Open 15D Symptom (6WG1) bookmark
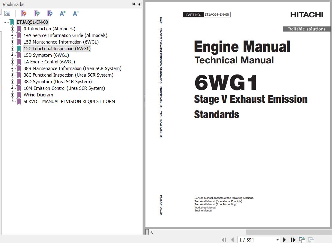Screen dimensions: 332x243 [46, 55]
